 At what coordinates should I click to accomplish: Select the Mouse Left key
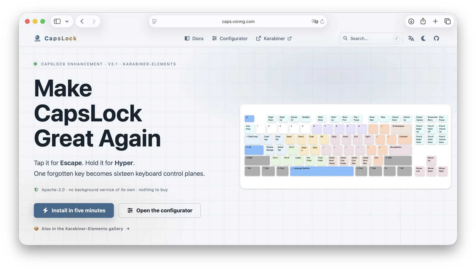[420, 171]
